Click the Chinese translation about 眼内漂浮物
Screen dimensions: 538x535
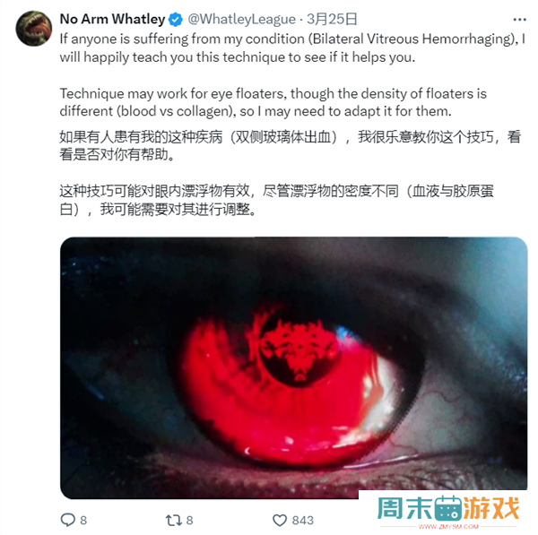point(276,200)
